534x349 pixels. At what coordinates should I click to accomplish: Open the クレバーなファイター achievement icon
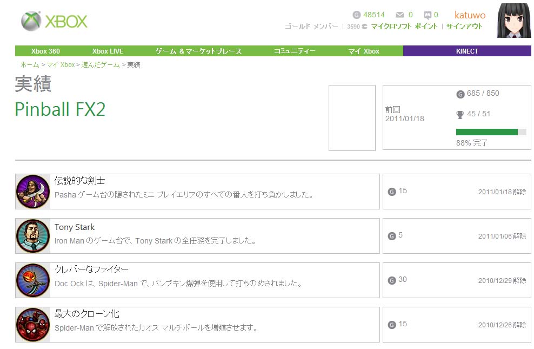pos(33,280)
